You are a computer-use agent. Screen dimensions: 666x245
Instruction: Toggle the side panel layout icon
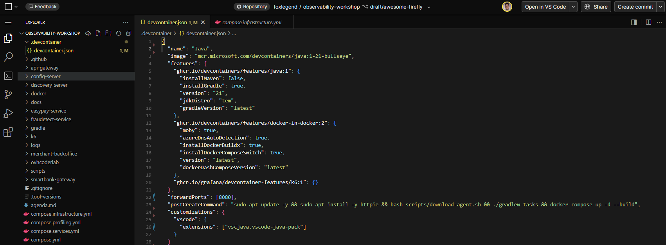(634, 22)
